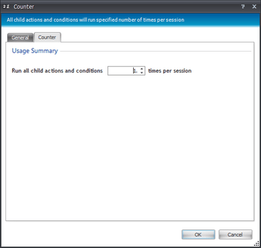
Task: Click the resize grip in the dialog corner
Action: pos(256,244)
